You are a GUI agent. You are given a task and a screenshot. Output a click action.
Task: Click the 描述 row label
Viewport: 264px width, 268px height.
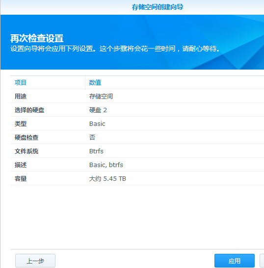(21, 165)
